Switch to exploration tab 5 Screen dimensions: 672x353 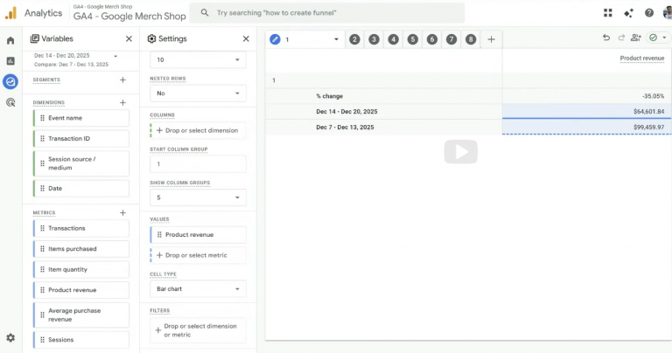[412, 39]
